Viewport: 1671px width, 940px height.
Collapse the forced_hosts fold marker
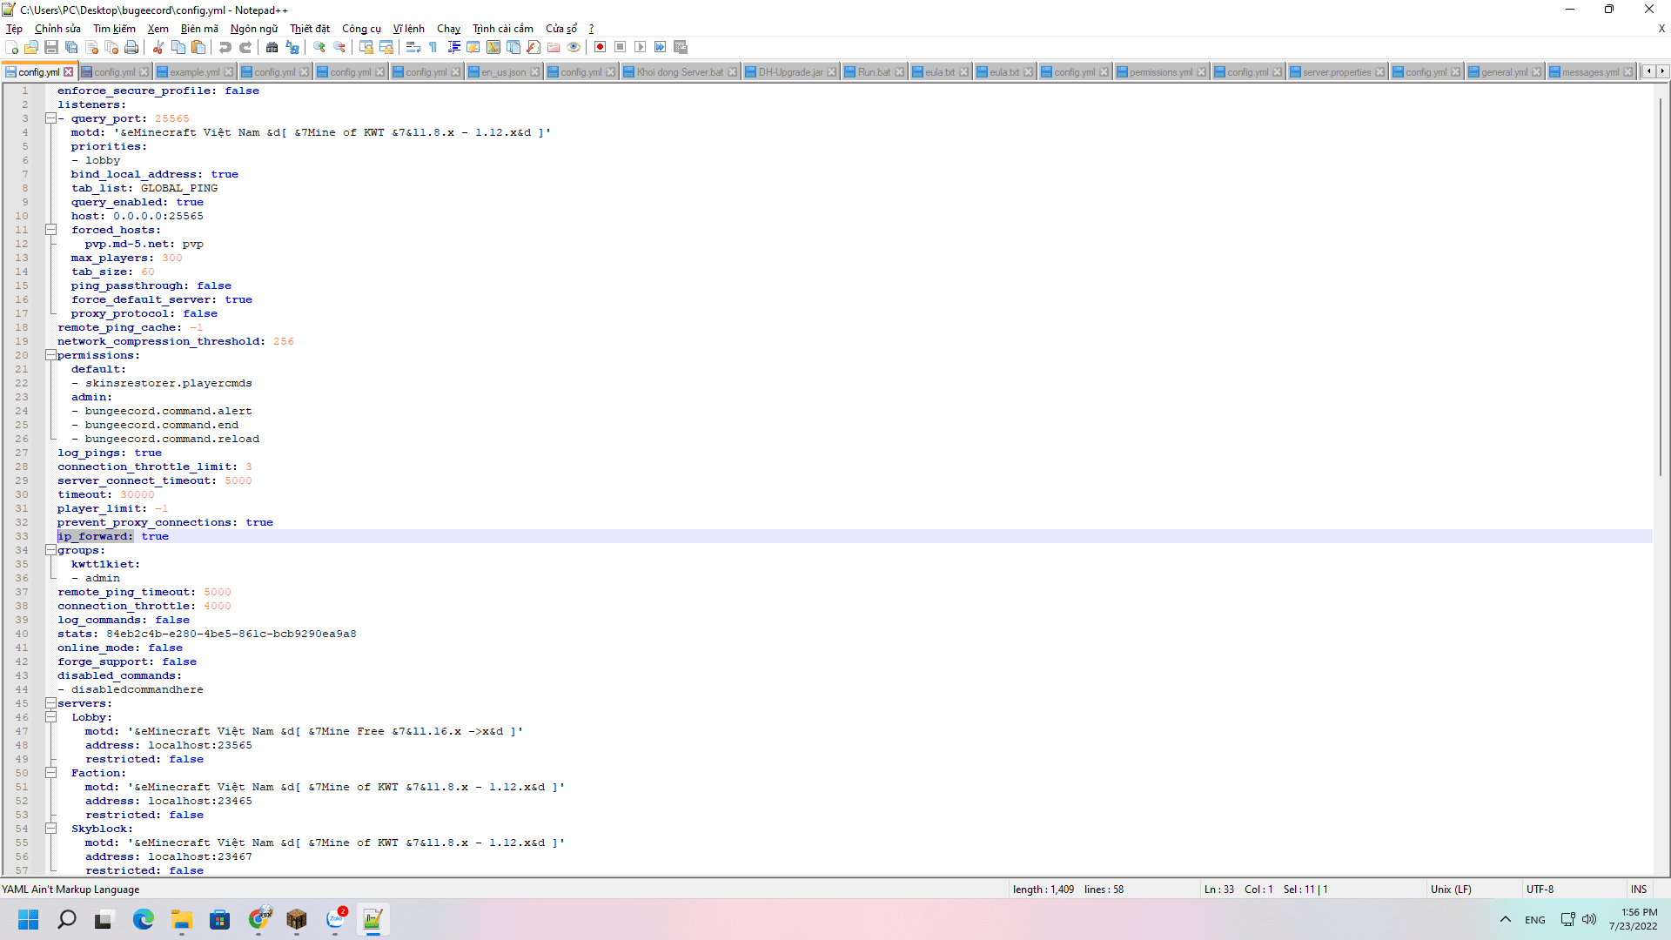[x=50, y=230]
